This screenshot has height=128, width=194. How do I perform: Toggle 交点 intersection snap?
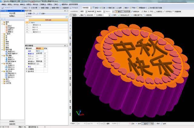(x=138, y=123)
